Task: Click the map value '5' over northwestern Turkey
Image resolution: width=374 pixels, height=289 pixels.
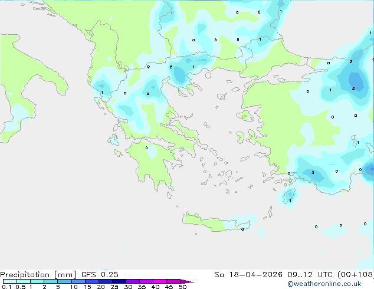Action: tap(353, 88)
